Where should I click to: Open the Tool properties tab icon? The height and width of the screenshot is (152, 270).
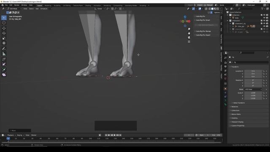pyautogui.click(x=226, y=58)
